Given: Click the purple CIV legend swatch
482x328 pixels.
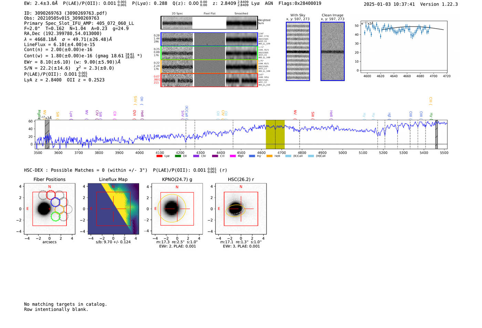Looking at the screenshot, I should tap(196, 156).
